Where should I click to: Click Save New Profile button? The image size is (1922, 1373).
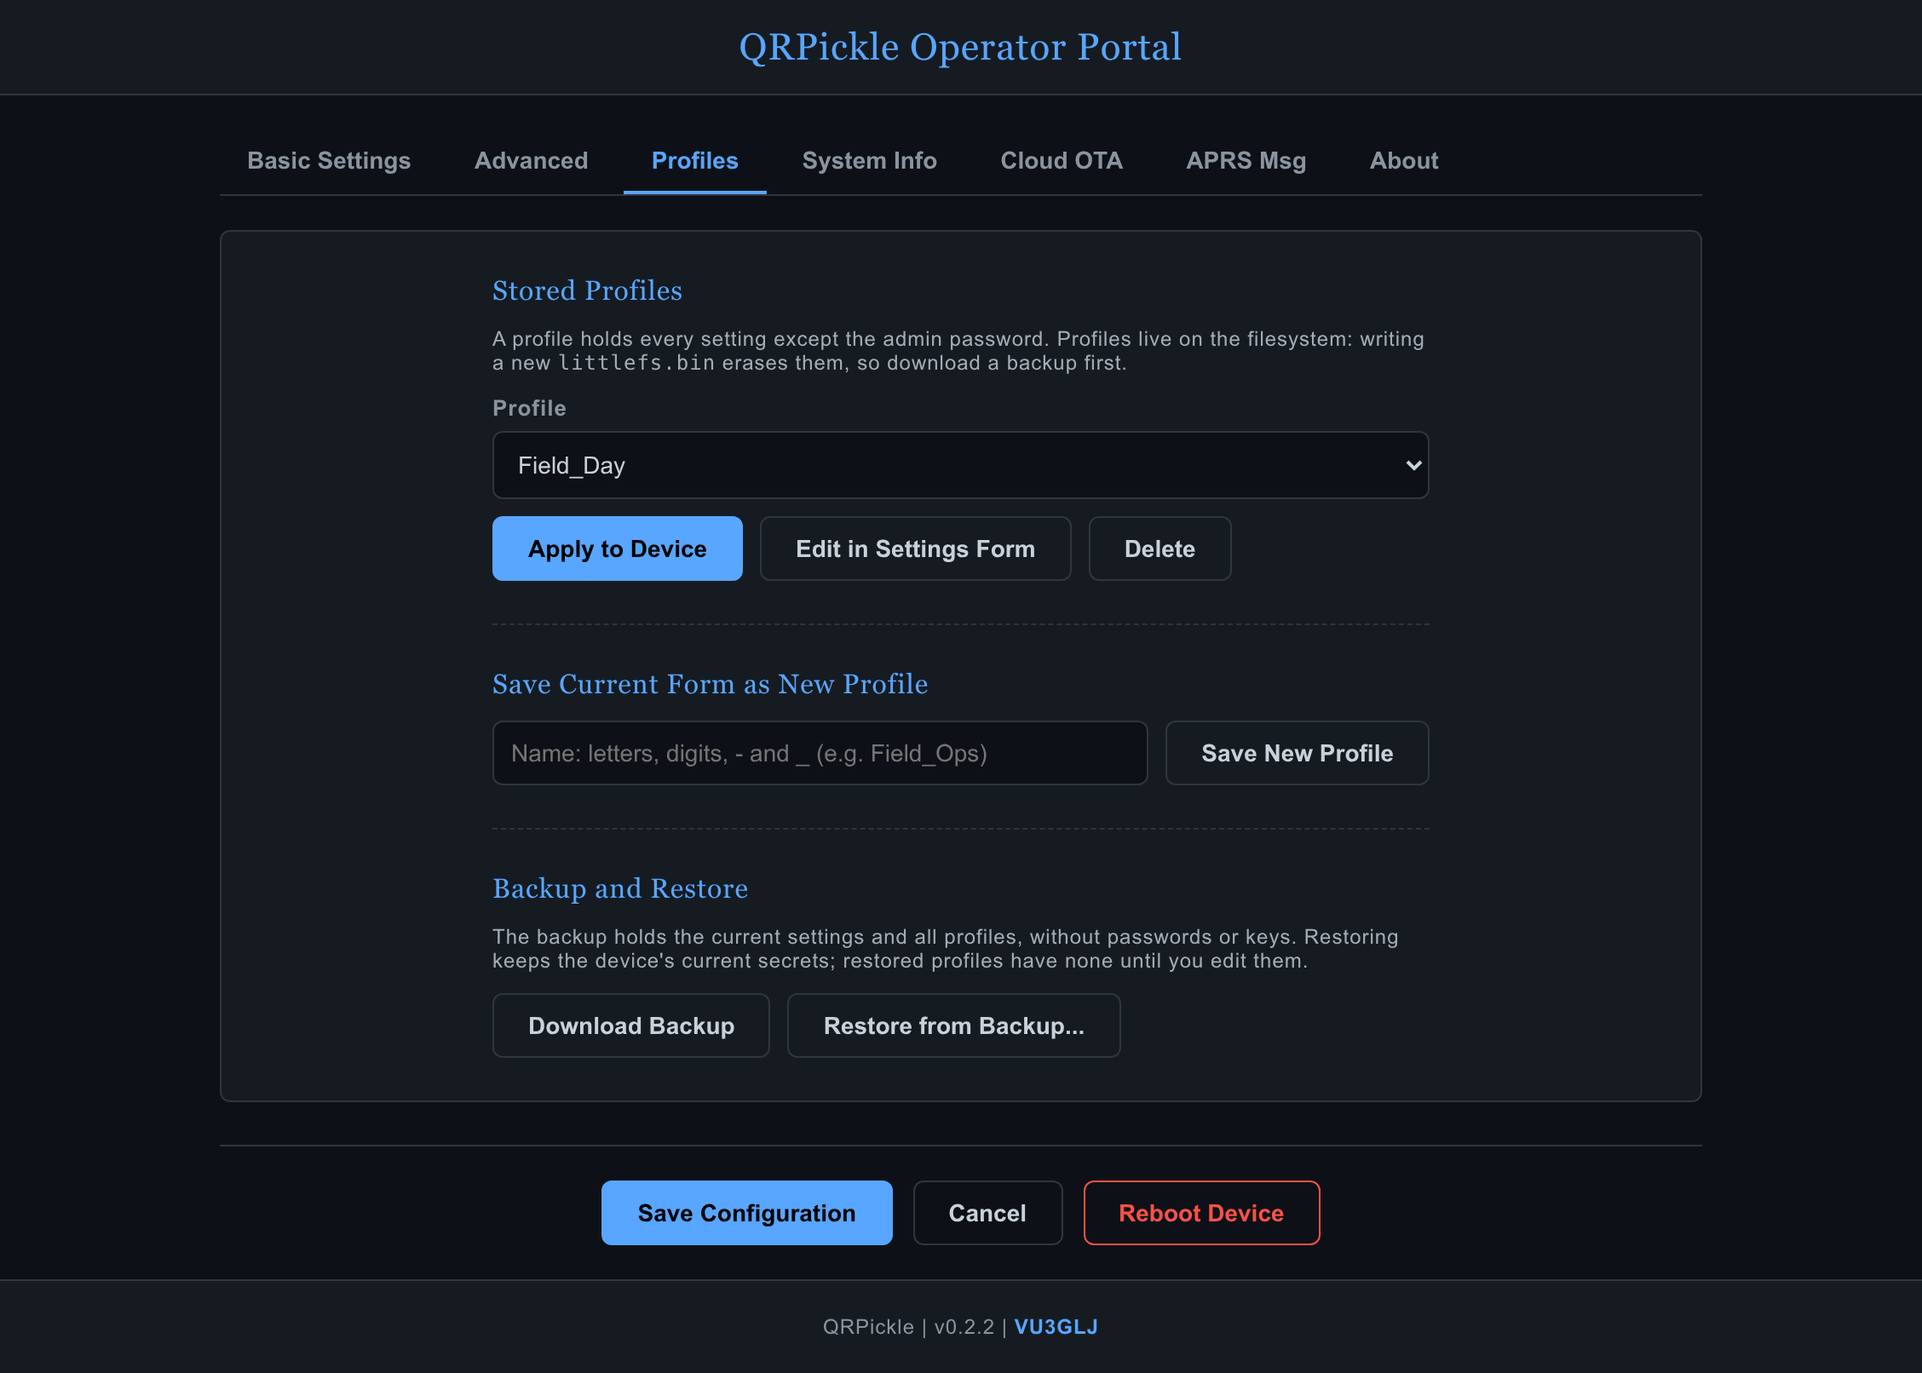pyautogui.click(x=1297, y=753)
